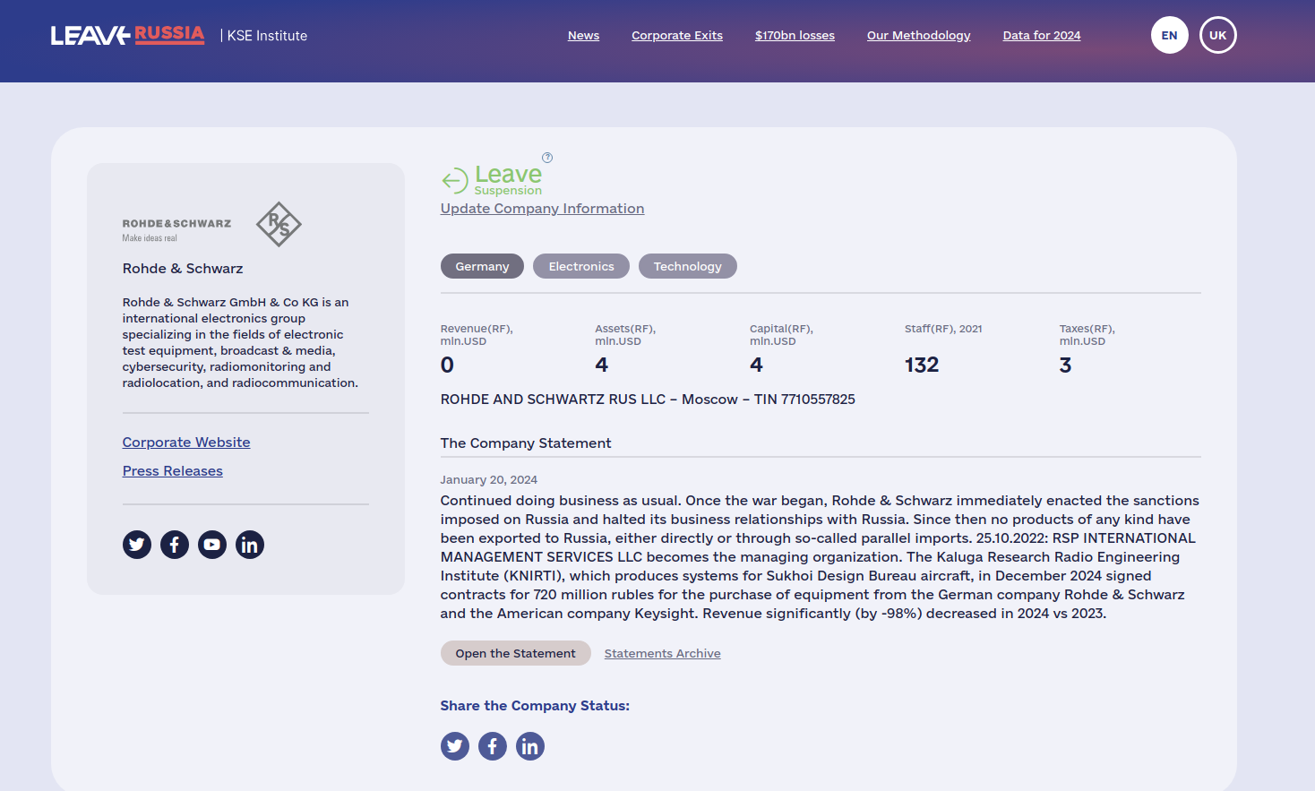Click the Assets(RF) value 4
The width and height of the screenshot is (1315, 791).
(602, 365)
